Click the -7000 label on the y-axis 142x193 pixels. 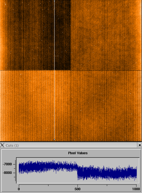click(x=7, y=164)
